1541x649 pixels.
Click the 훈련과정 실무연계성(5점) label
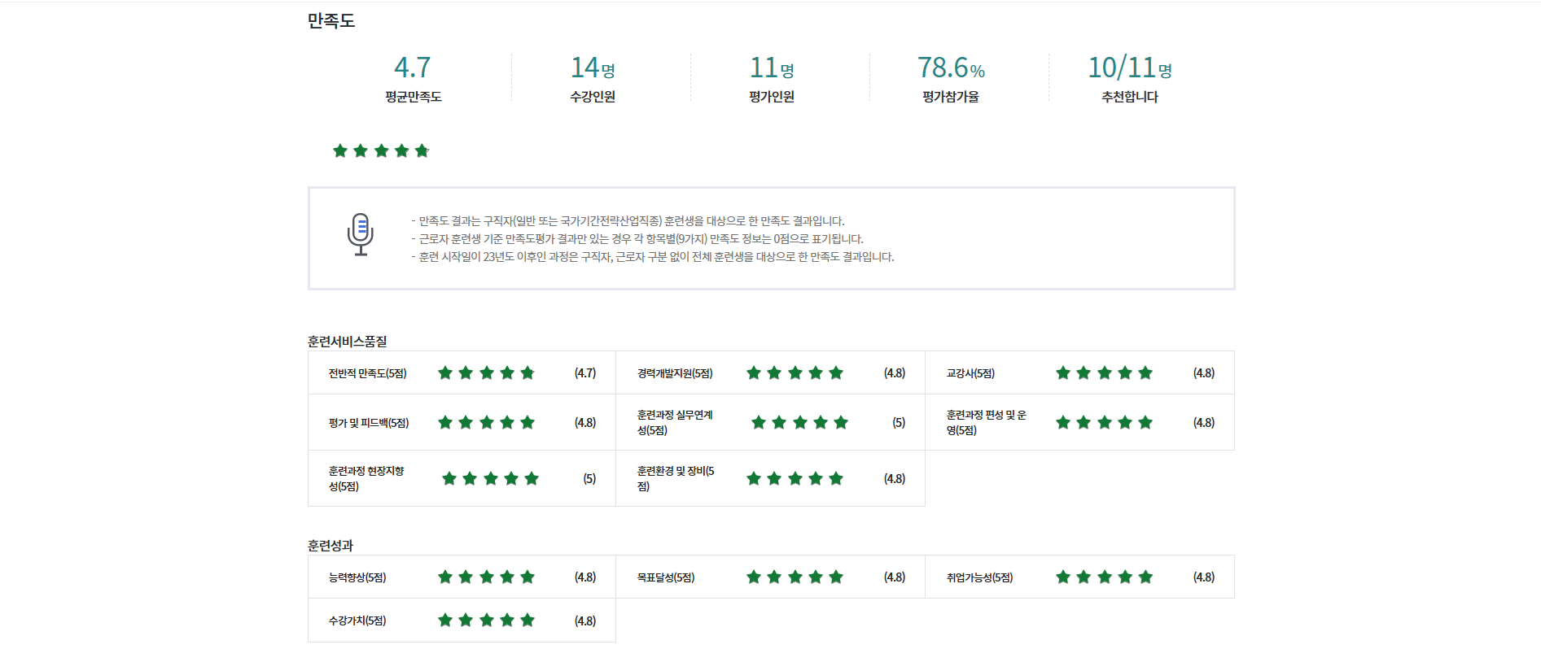675,422
